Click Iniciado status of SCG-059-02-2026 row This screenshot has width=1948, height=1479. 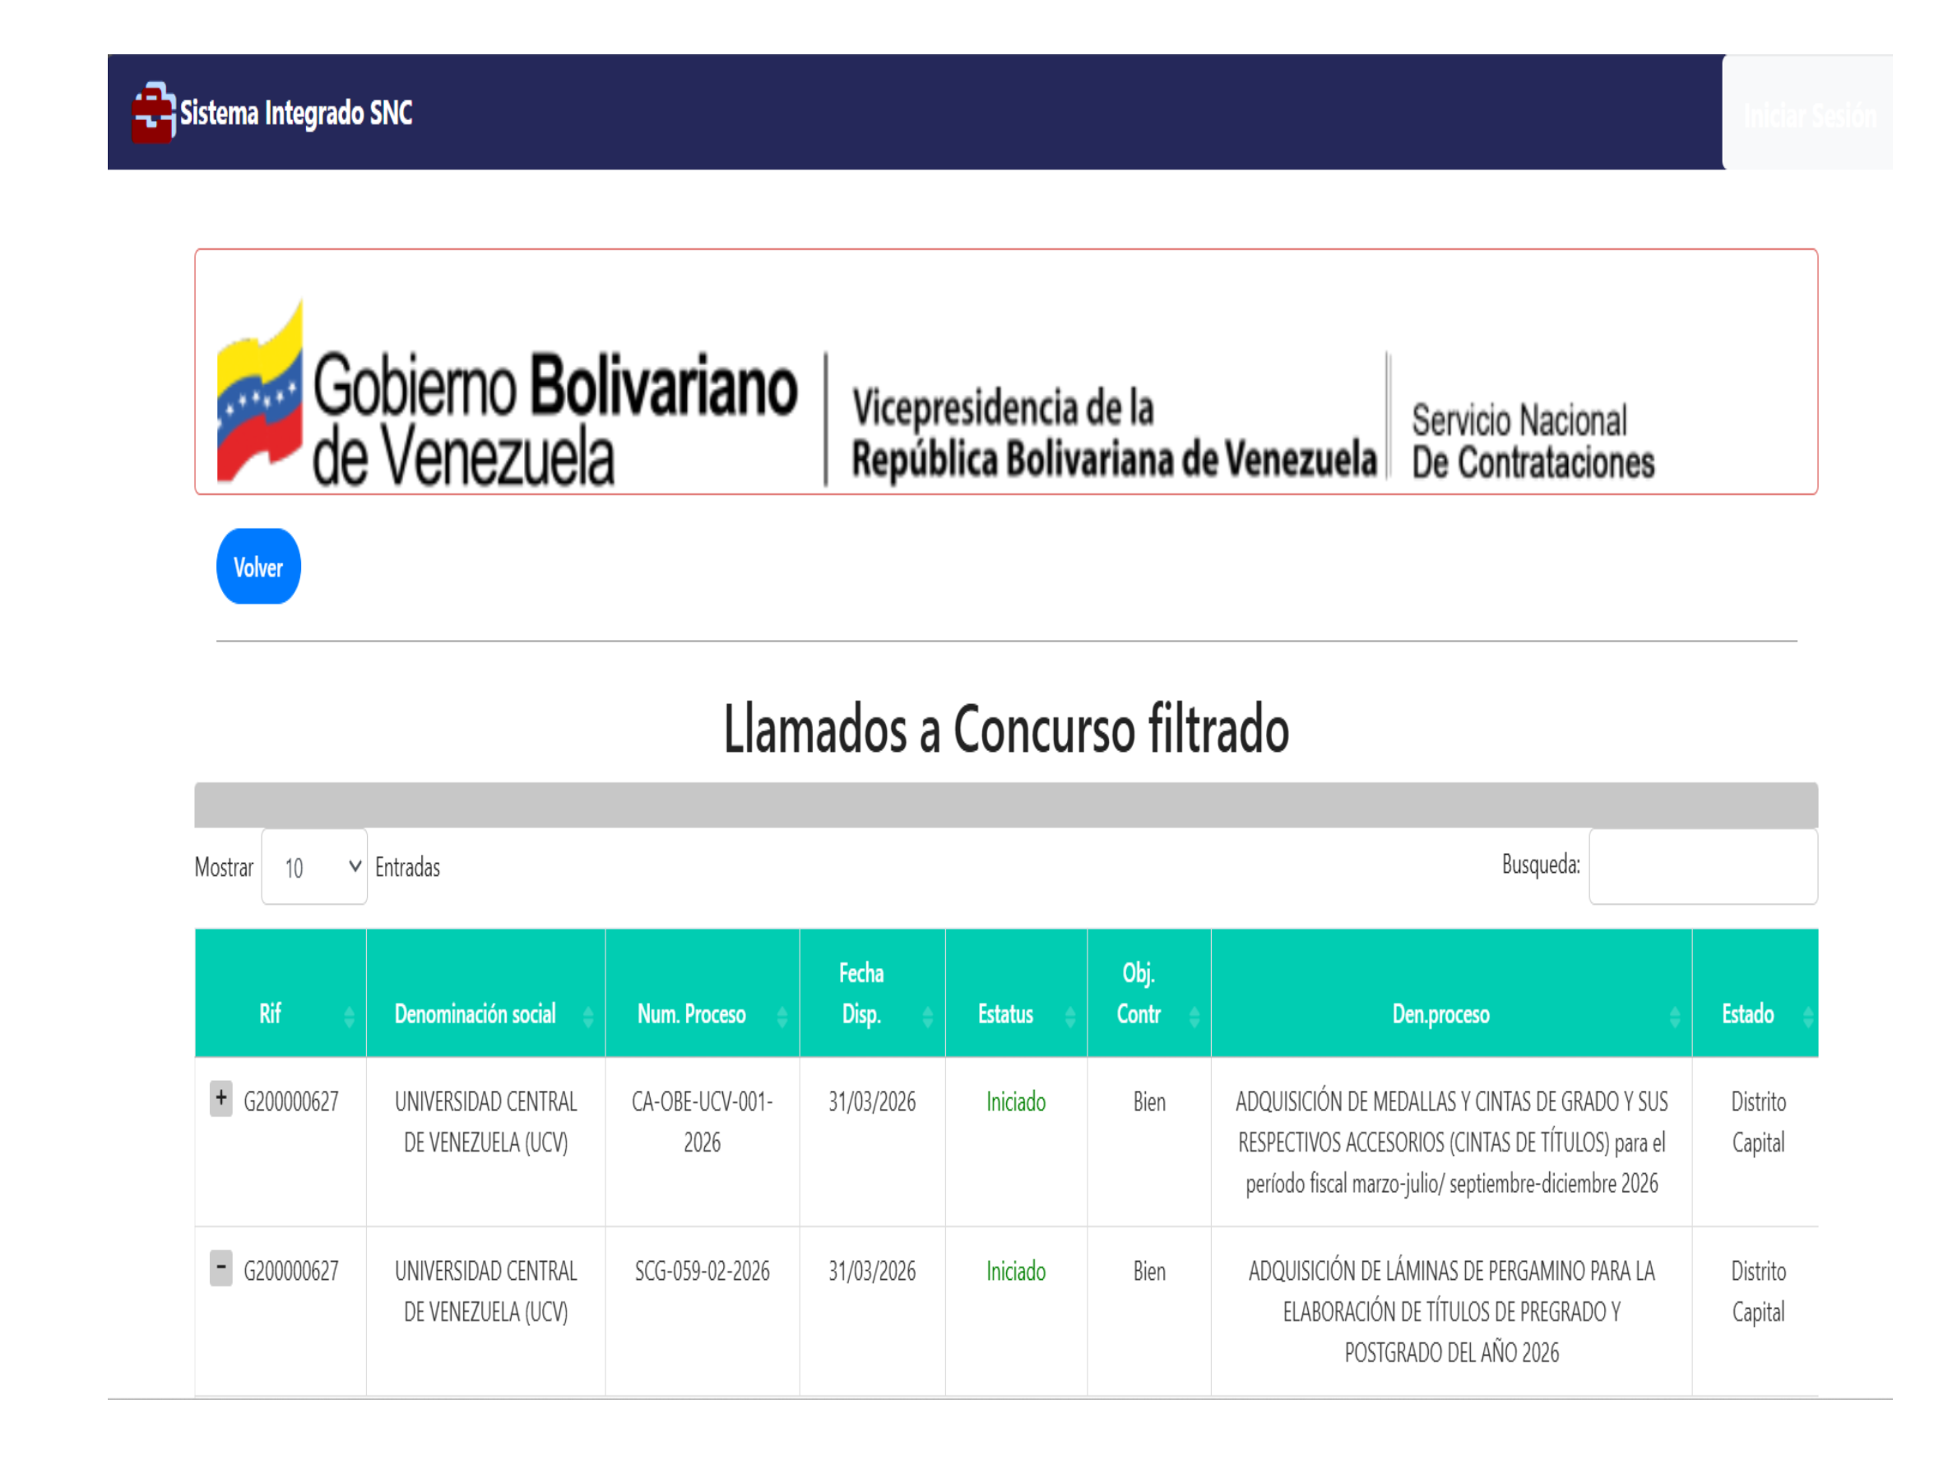[x=1015, y=1271]
